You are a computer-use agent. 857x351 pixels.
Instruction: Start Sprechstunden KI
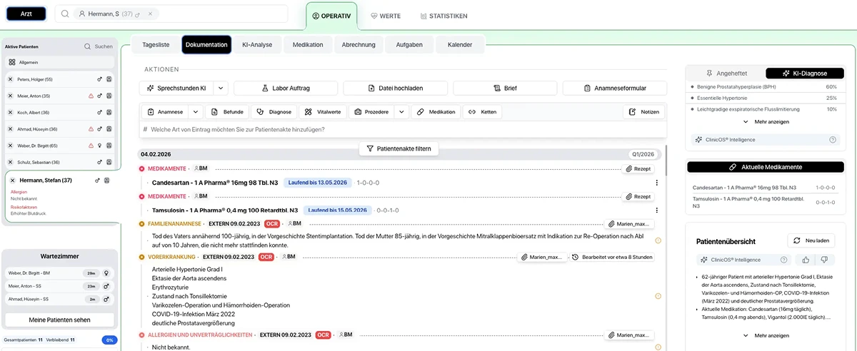[x=176, y=88]
